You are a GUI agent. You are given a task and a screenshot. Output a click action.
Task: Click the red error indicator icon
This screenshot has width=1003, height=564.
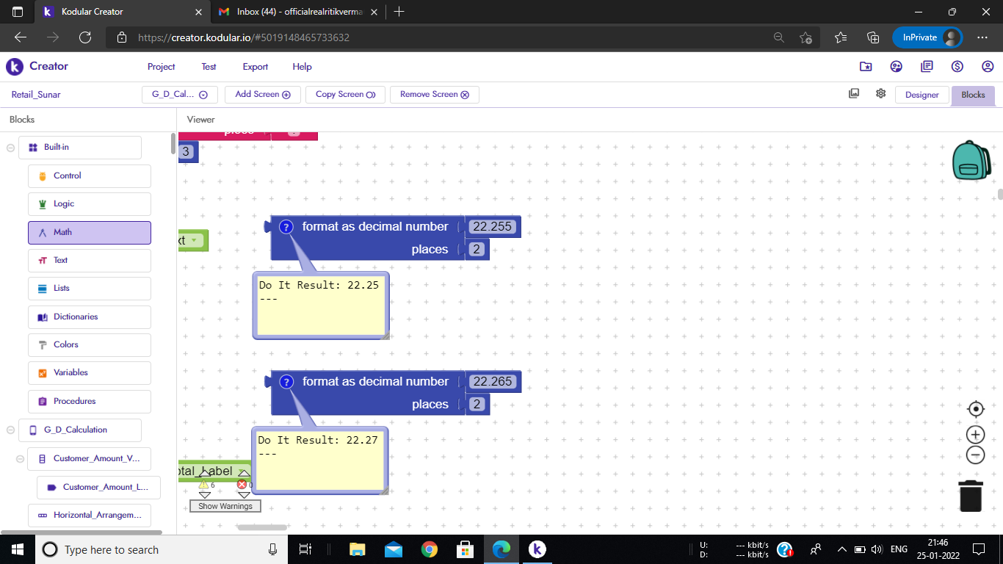(242, 485)
